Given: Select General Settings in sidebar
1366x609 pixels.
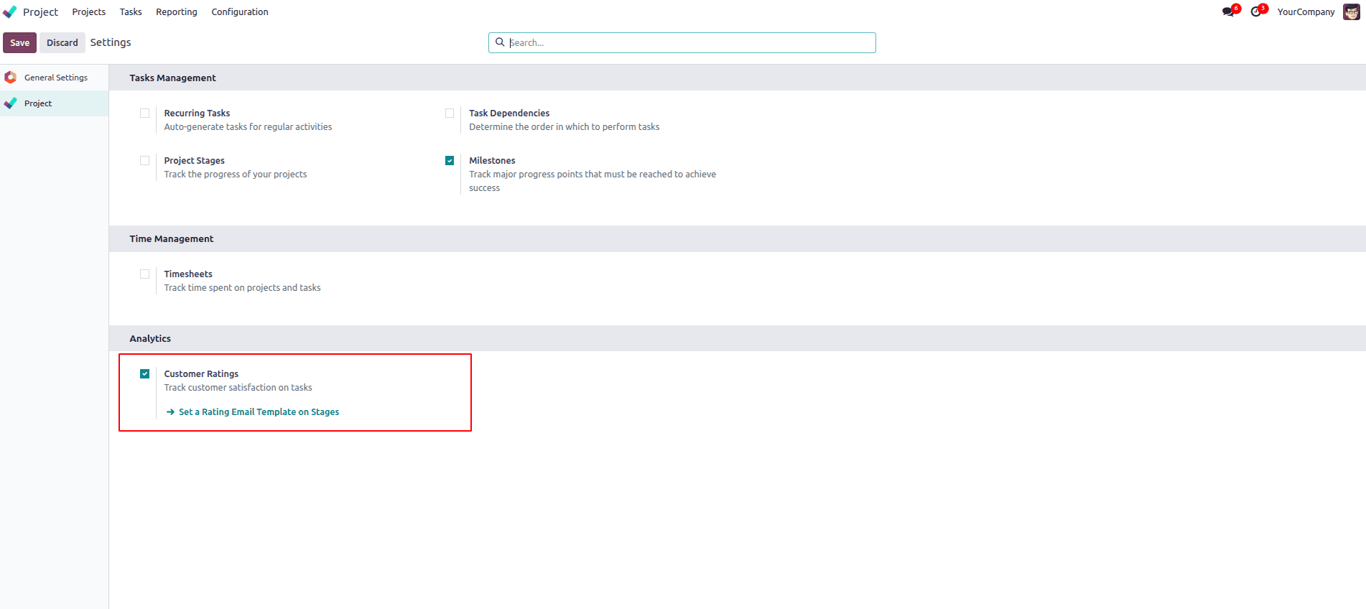Looking at the screenshot, I should click(x=54, y=78).
